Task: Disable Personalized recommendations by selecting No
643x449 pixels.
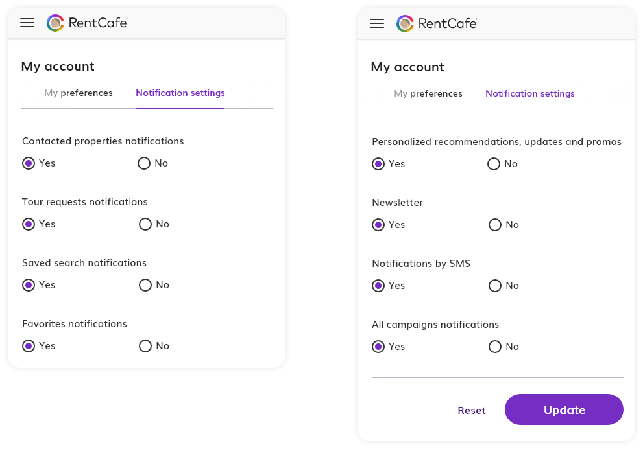Action: point(494,164)
